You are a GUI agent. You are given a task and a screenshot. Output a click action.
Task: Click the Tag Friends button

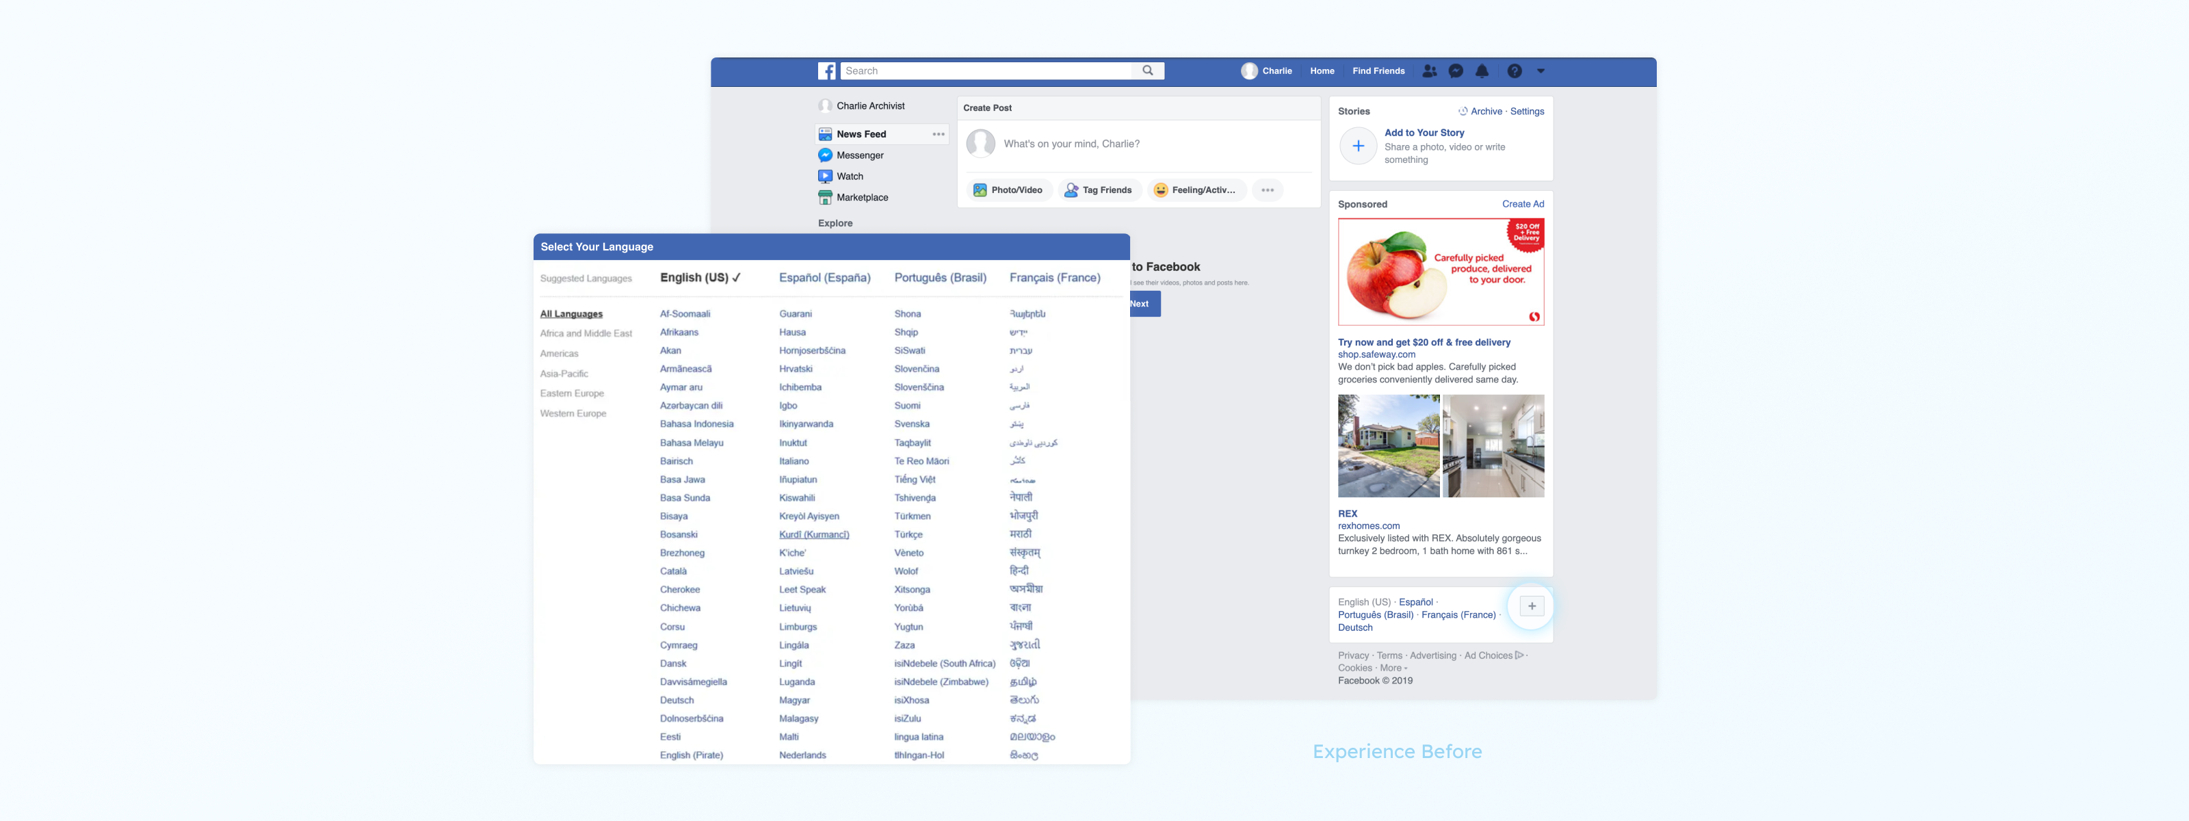[x=1098, y=190]
